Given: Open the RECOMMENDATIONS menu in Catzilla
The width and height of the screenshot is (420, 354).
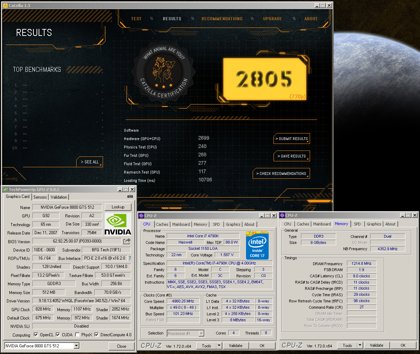Looking at the screenshot, I should pyautogui.click(x=222, y=19).
